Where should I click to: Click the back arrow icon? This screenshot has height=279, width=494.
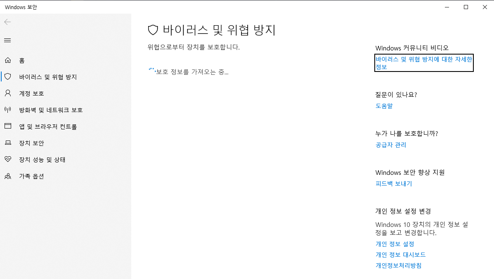click(x=7, y=22)
